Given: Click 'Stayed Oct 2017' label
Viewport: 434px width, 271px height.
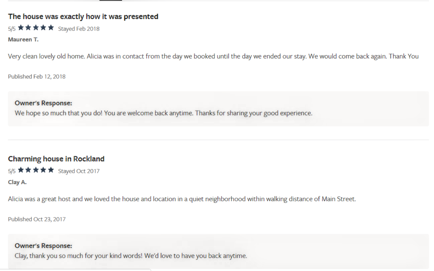Looking at the screenshot, I should (x=78, y=171).
